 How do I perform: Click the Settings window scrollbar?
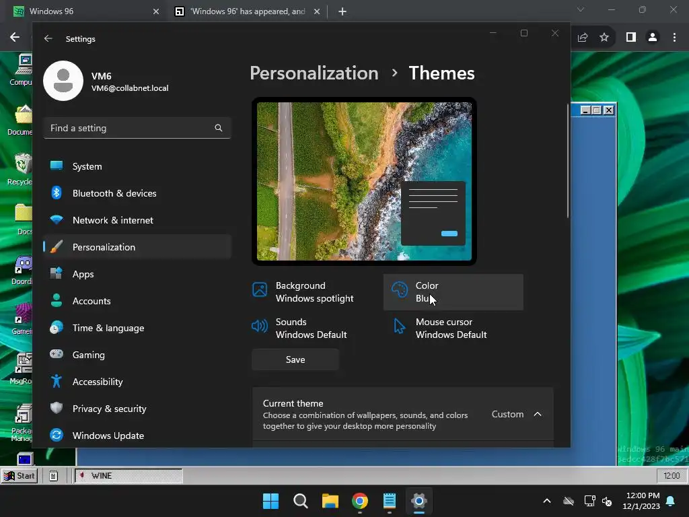[568, 161]
